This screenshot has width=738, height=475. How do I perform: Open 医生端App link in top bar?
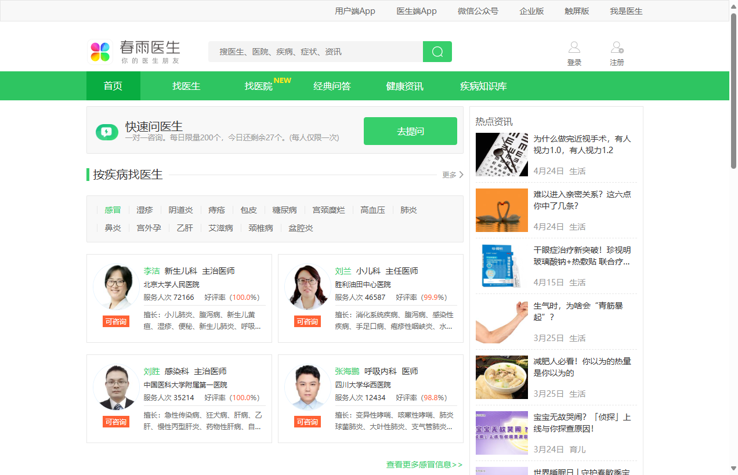(x=416, y=11)
